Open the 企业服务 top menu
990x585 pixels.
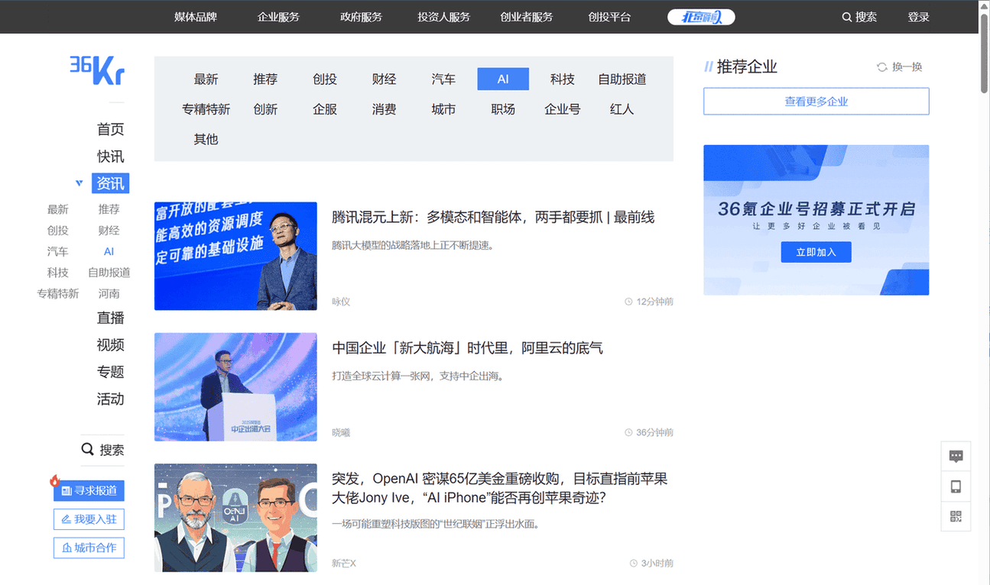(x=278, y=17)
